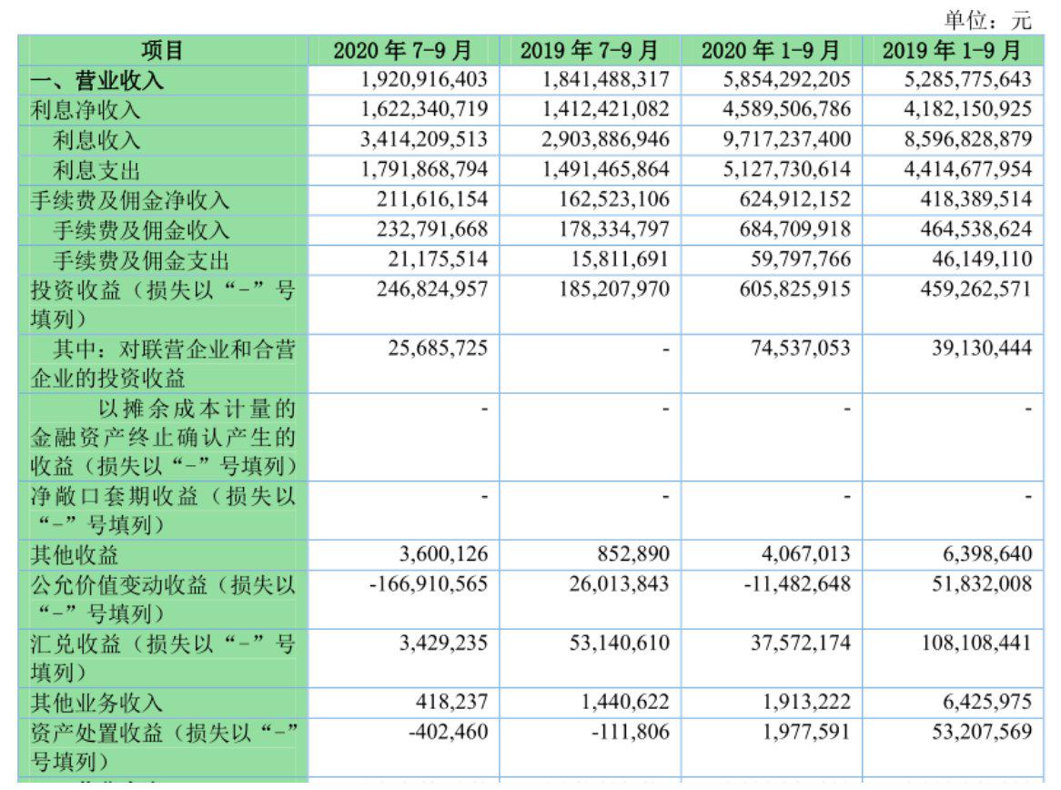Click the value 108,108,441
Viewport: 1061px width, 790px height.
[x=975, y=643]
